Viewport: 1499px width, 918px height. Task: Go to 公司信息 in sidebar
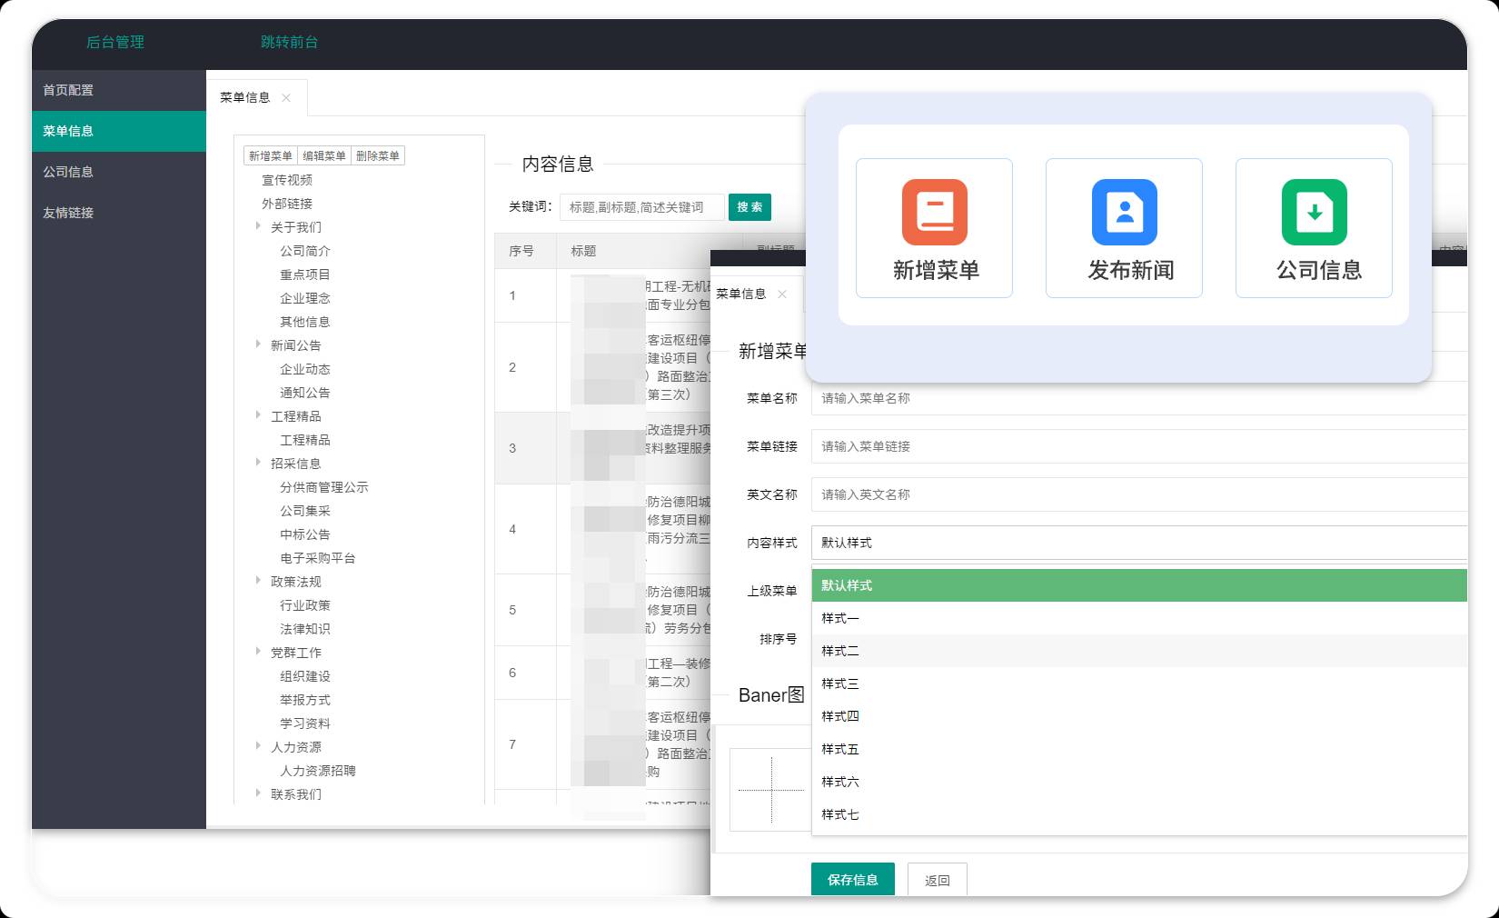pyautogui.click(x=119, y=172)
